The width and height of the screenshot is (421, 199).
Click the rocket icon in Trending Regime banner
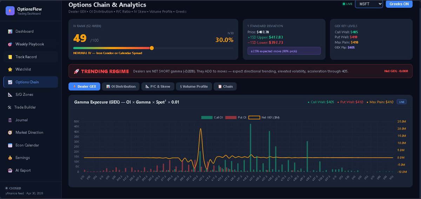pyautogui.click(x=76, y=71)
